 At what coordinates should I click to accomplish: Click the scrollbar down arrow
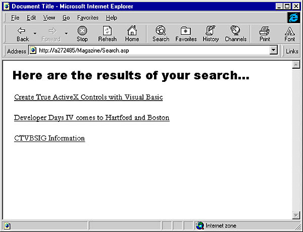pos(296,215)
